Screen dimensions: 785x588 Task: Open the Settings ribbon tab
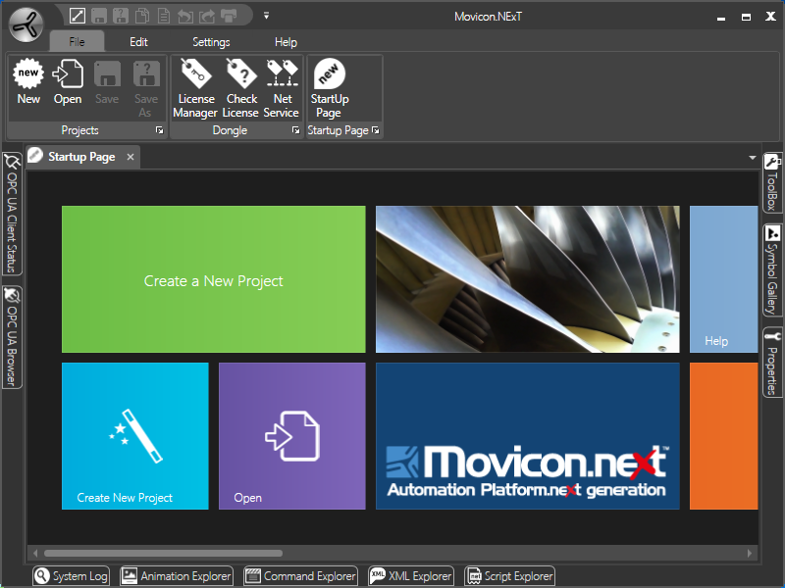[211, 42]
